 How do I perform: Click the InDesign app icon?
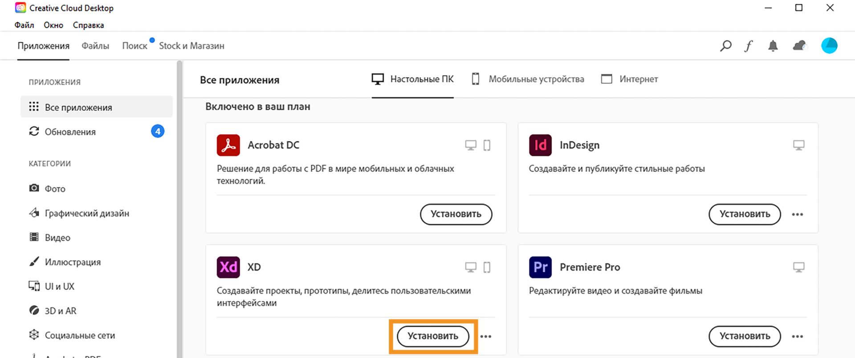point(540,145)
